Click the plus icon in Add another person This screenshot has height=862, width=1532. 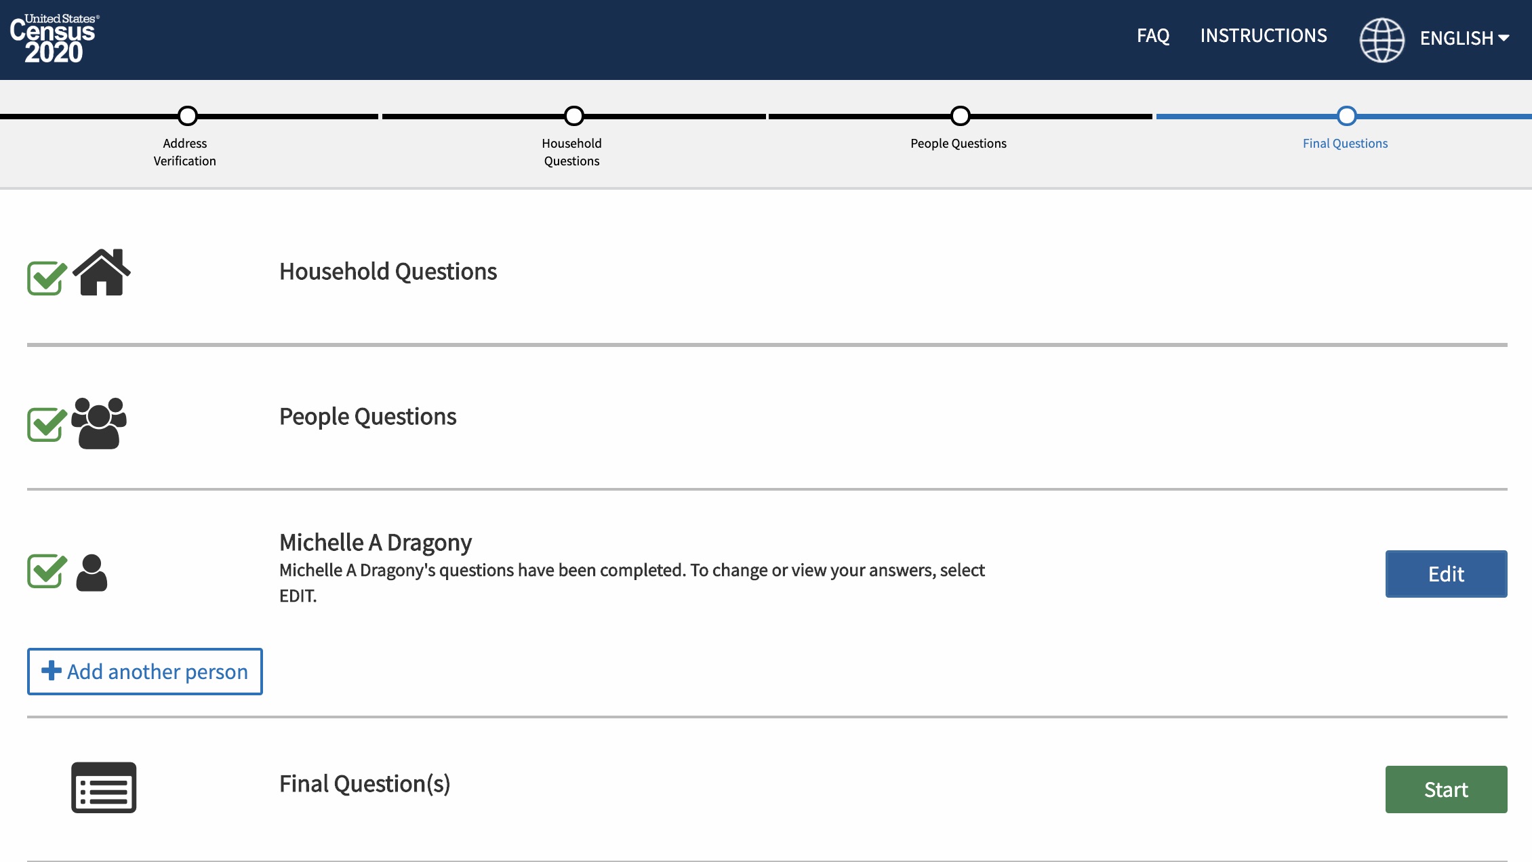pos(52,671)
